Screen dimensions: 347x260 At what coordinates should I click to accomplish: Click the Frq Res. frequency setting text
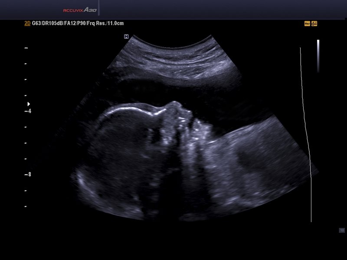click(97, 23)
